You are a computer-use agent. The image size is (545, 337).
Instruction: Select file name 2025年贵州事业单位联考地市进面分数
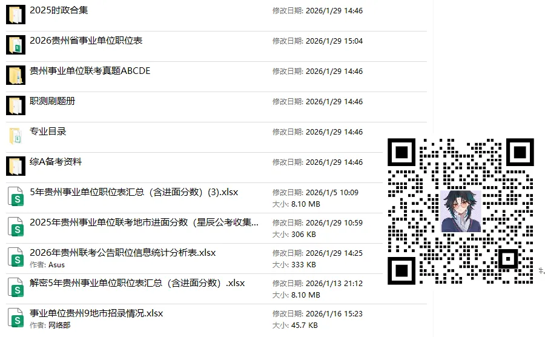coord(144,222)
